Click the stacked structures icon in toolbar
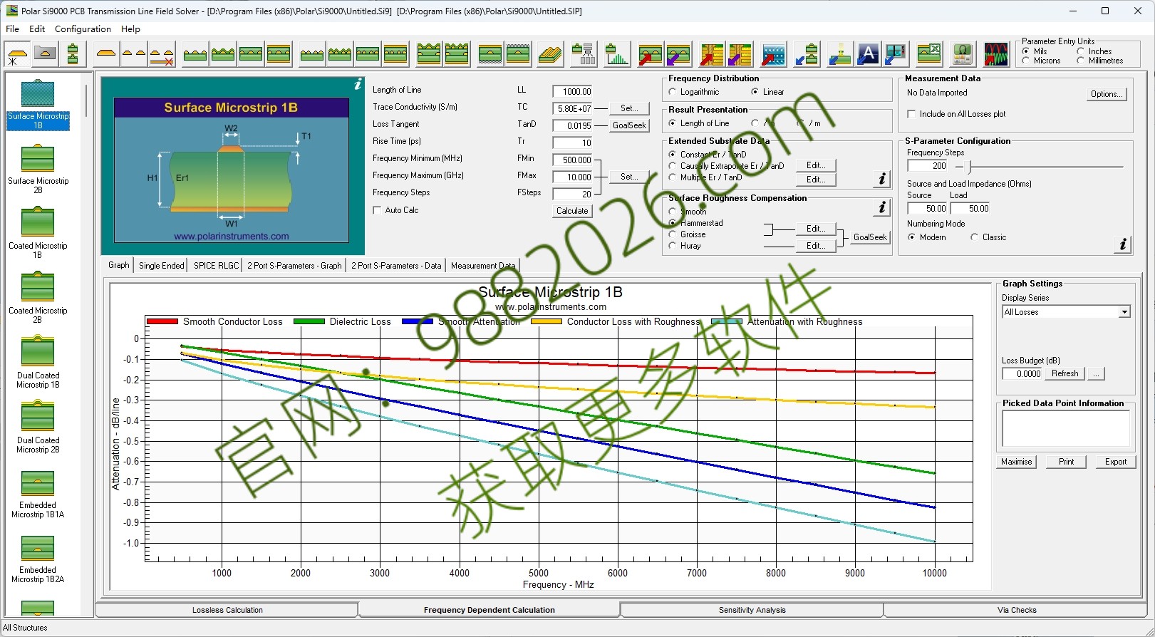This screenshot has height=637, width=1155. point(73,54)
